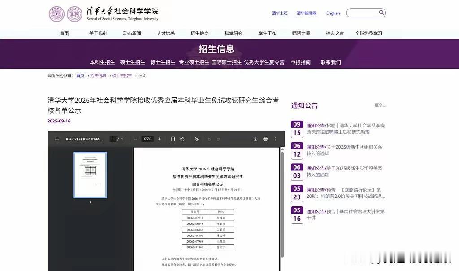The height and width of the screenshot is (271, 459).
Task: Click the 通知公告 section heading
Action: tap(304, 105)
